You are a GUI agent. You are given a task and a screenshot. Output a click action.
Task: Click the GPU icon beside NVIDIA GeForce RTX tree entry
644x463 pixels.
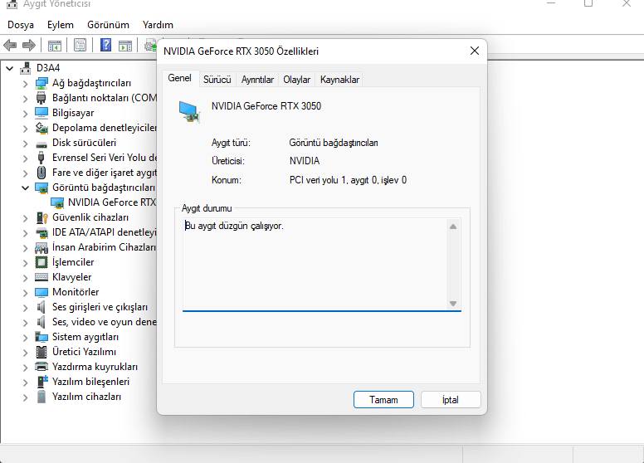click(57, 202)
